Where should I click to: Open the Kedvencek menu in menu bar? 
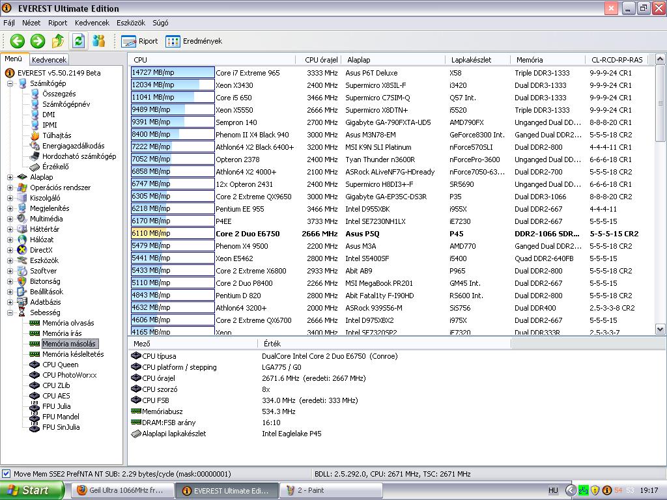(92, 23)
